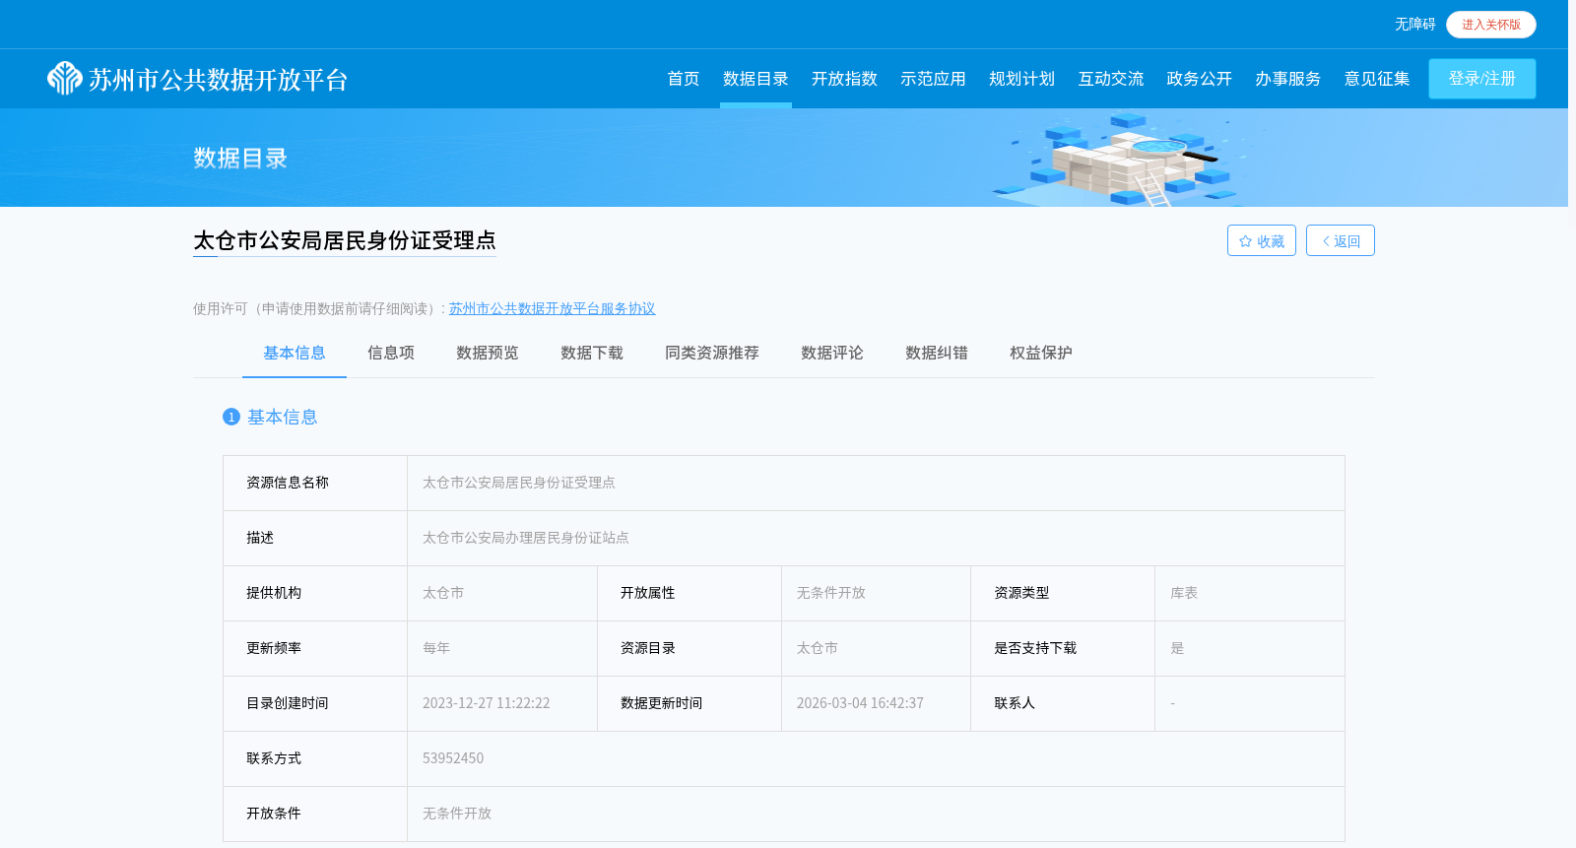Screen dimensions: 1576x848
Task: Click the creation time 2023-12-27 11:22:22
Action: [x=487, y=703]
